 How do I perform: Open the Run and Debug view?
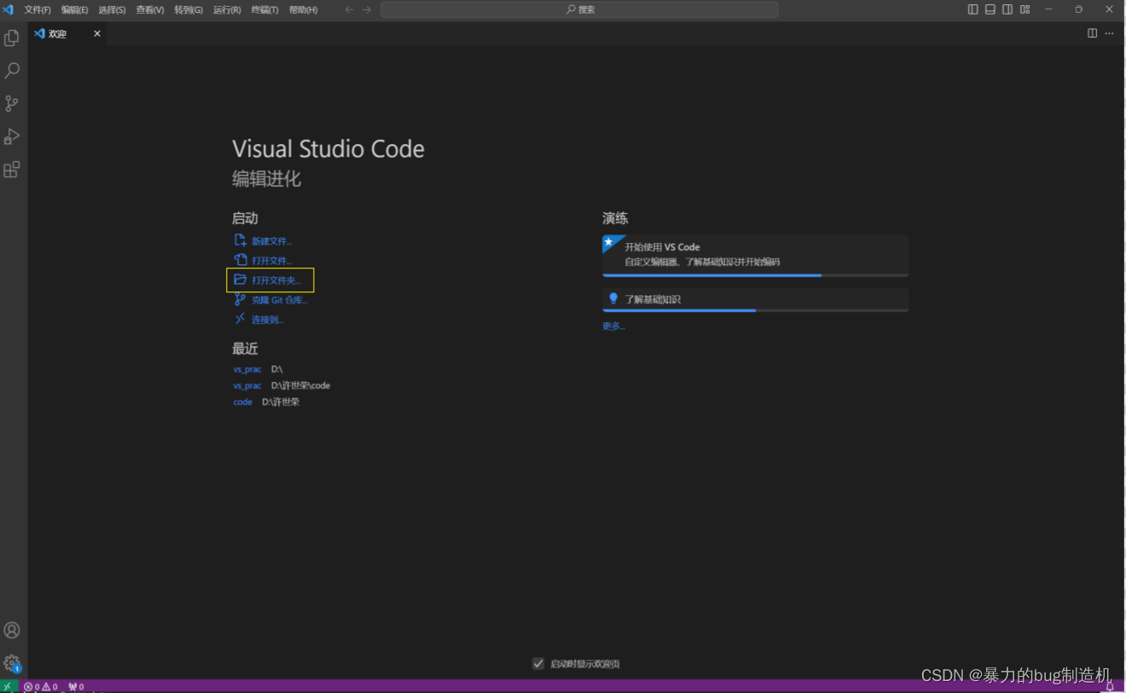click(12, 136)
